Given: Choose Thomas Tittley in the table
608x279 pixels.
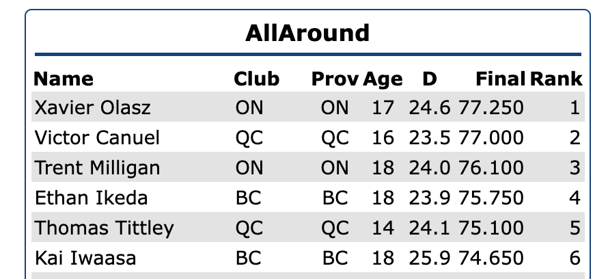Looking at the screenshot, I should click(104, 228).
